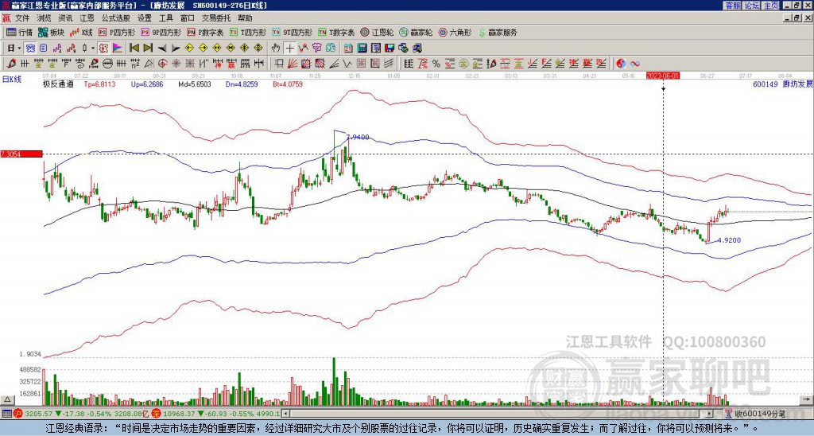Click the 600149 廊坊发展 stock label
814x436 pixels.
pyautogui.click(x=783, y=84)
